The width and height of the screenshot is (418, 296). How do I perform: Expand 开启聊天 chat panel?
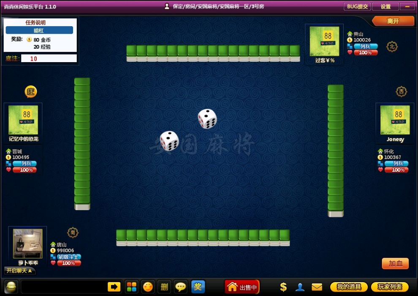point(19,271)
